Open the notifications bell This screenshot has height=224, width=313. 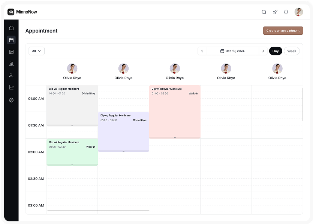[286, 12]
